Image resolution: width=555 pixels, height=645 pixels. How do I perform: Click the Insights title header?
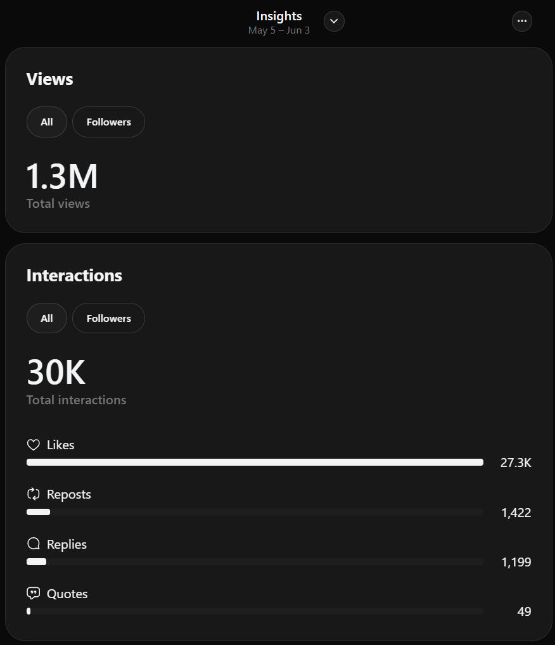[279, 16]
